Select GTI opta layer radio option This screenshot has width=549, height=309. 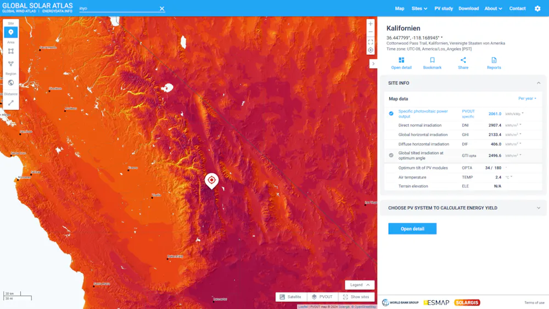pyautogui.click(x=391, y=155)
